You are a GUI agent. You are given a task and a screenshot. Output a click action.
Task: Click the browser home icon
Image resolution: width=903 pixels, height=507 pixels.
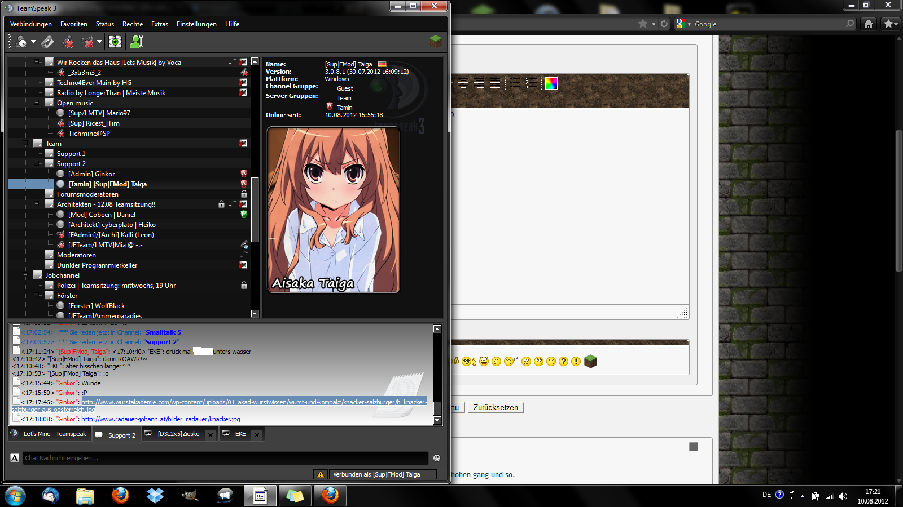(869, 24)
